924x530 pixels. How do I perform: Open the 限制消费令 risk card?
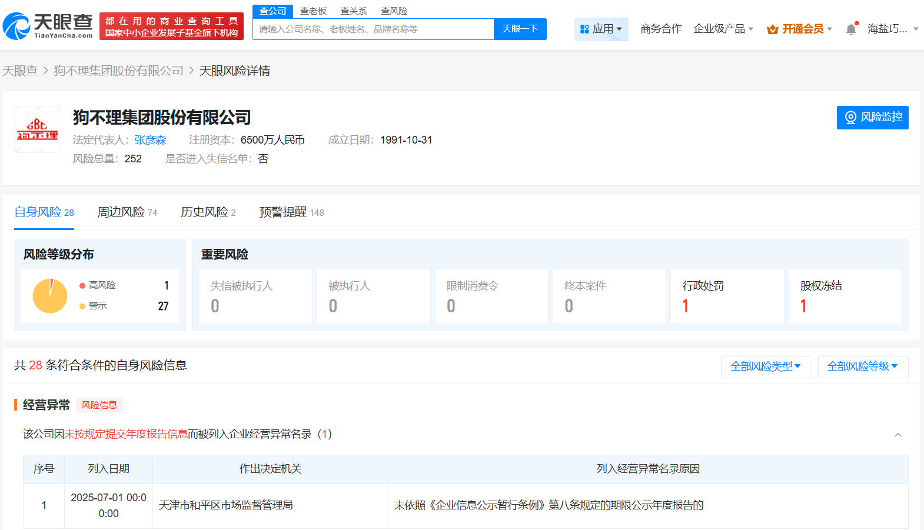point(491,296)
